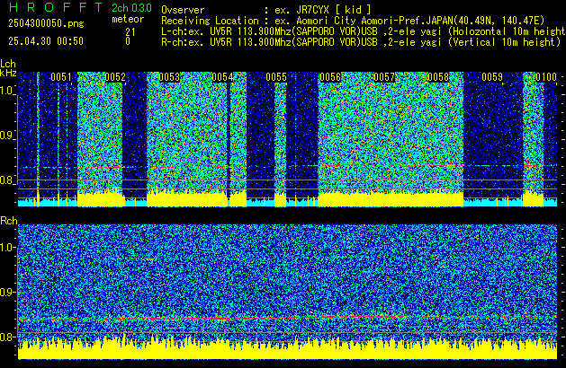Screen dimensions: 566x368
Task: Click the Lch 0.9 kHz axis label
Action: (x=7, y=136)
